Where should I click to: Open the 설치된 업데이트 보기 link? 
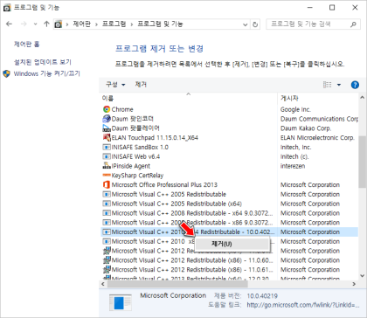[x=43, y=62]
